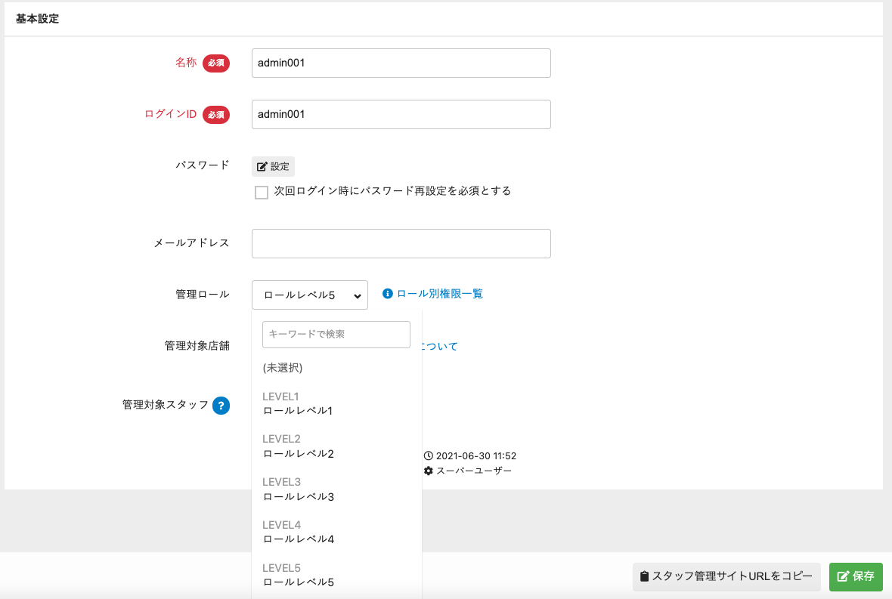Collapse the 管理ロール dropdown selector
The image size is (892, 599).
[x=310, y=295]
